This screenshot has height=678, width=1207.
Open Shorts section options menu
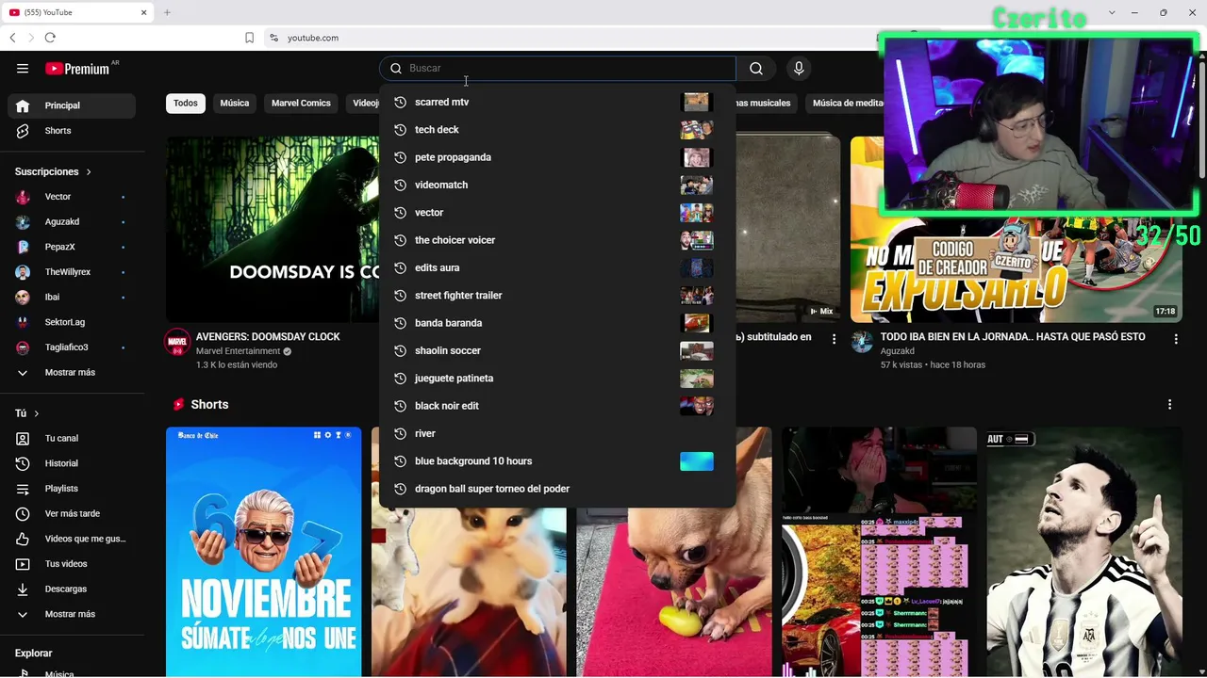[x=1169, y=404]
